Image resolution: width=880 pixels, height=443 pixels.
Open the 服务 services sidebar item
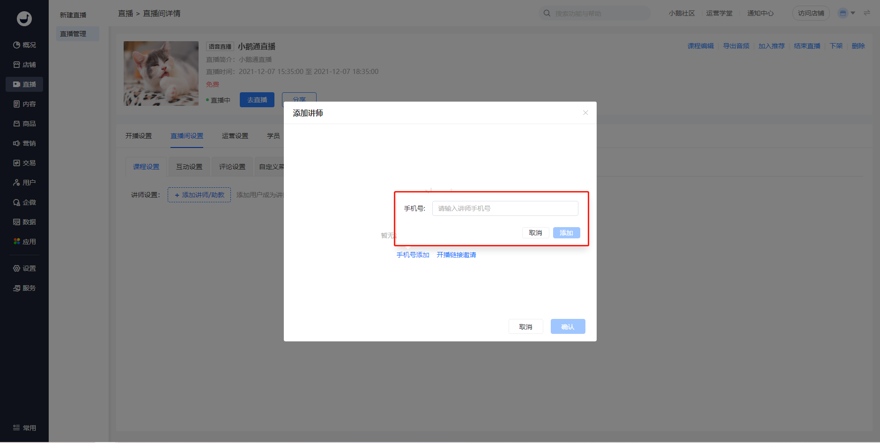tap(24, 288)
